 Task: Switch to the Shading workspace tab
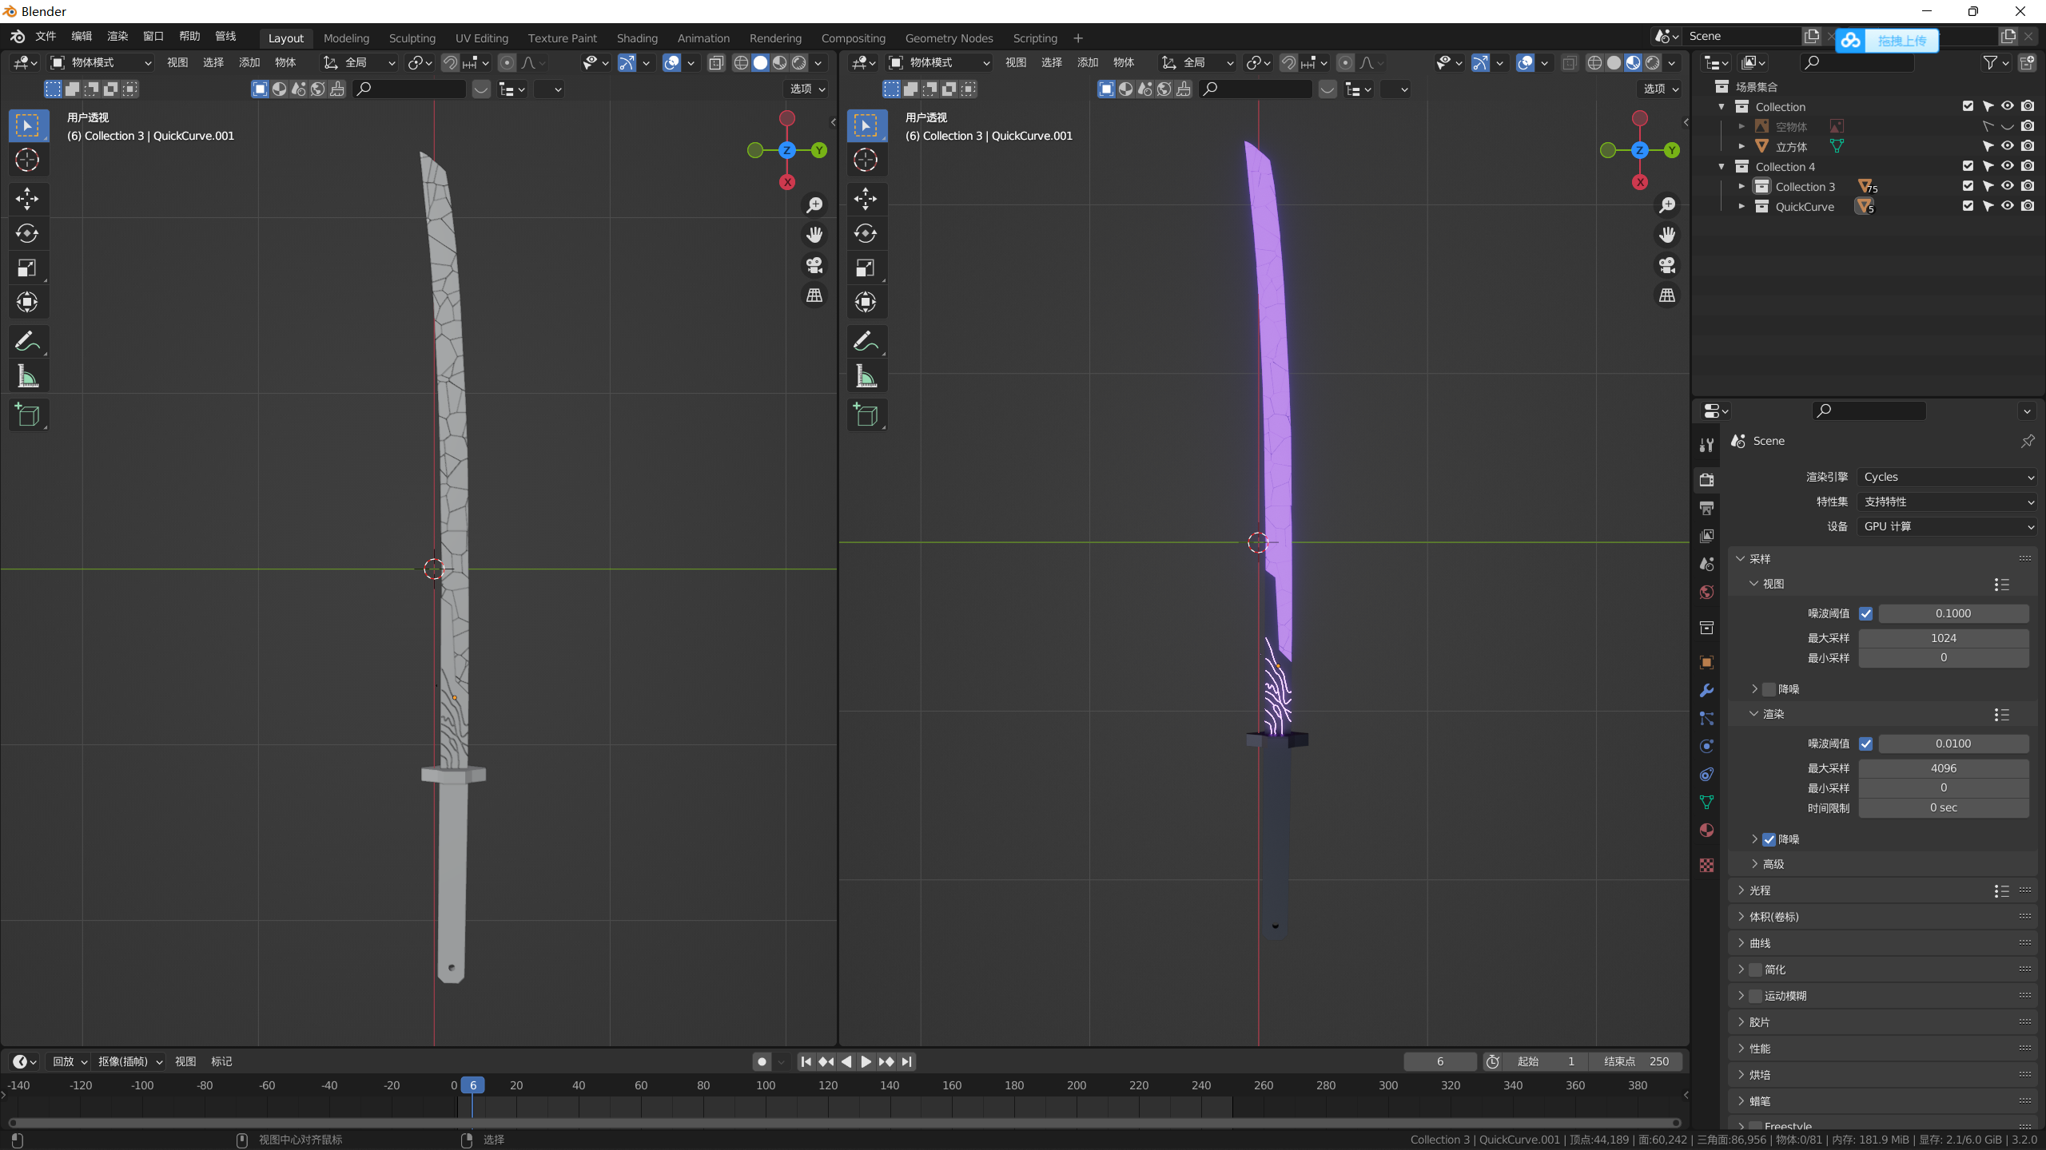point(636,38)
